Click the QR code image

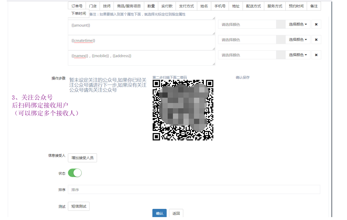183,110
